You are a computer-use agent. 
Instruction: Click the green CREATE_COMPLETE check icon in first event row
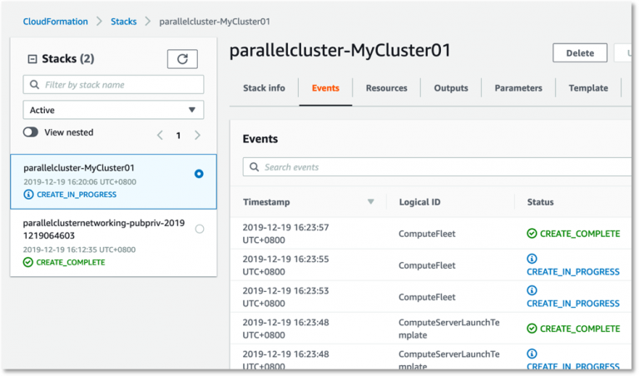532,234
